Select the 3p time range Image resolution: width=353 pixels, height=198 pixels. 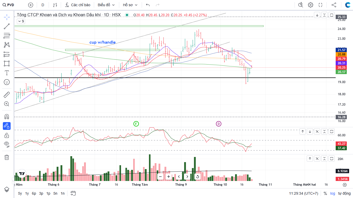[x=41, y=193]
